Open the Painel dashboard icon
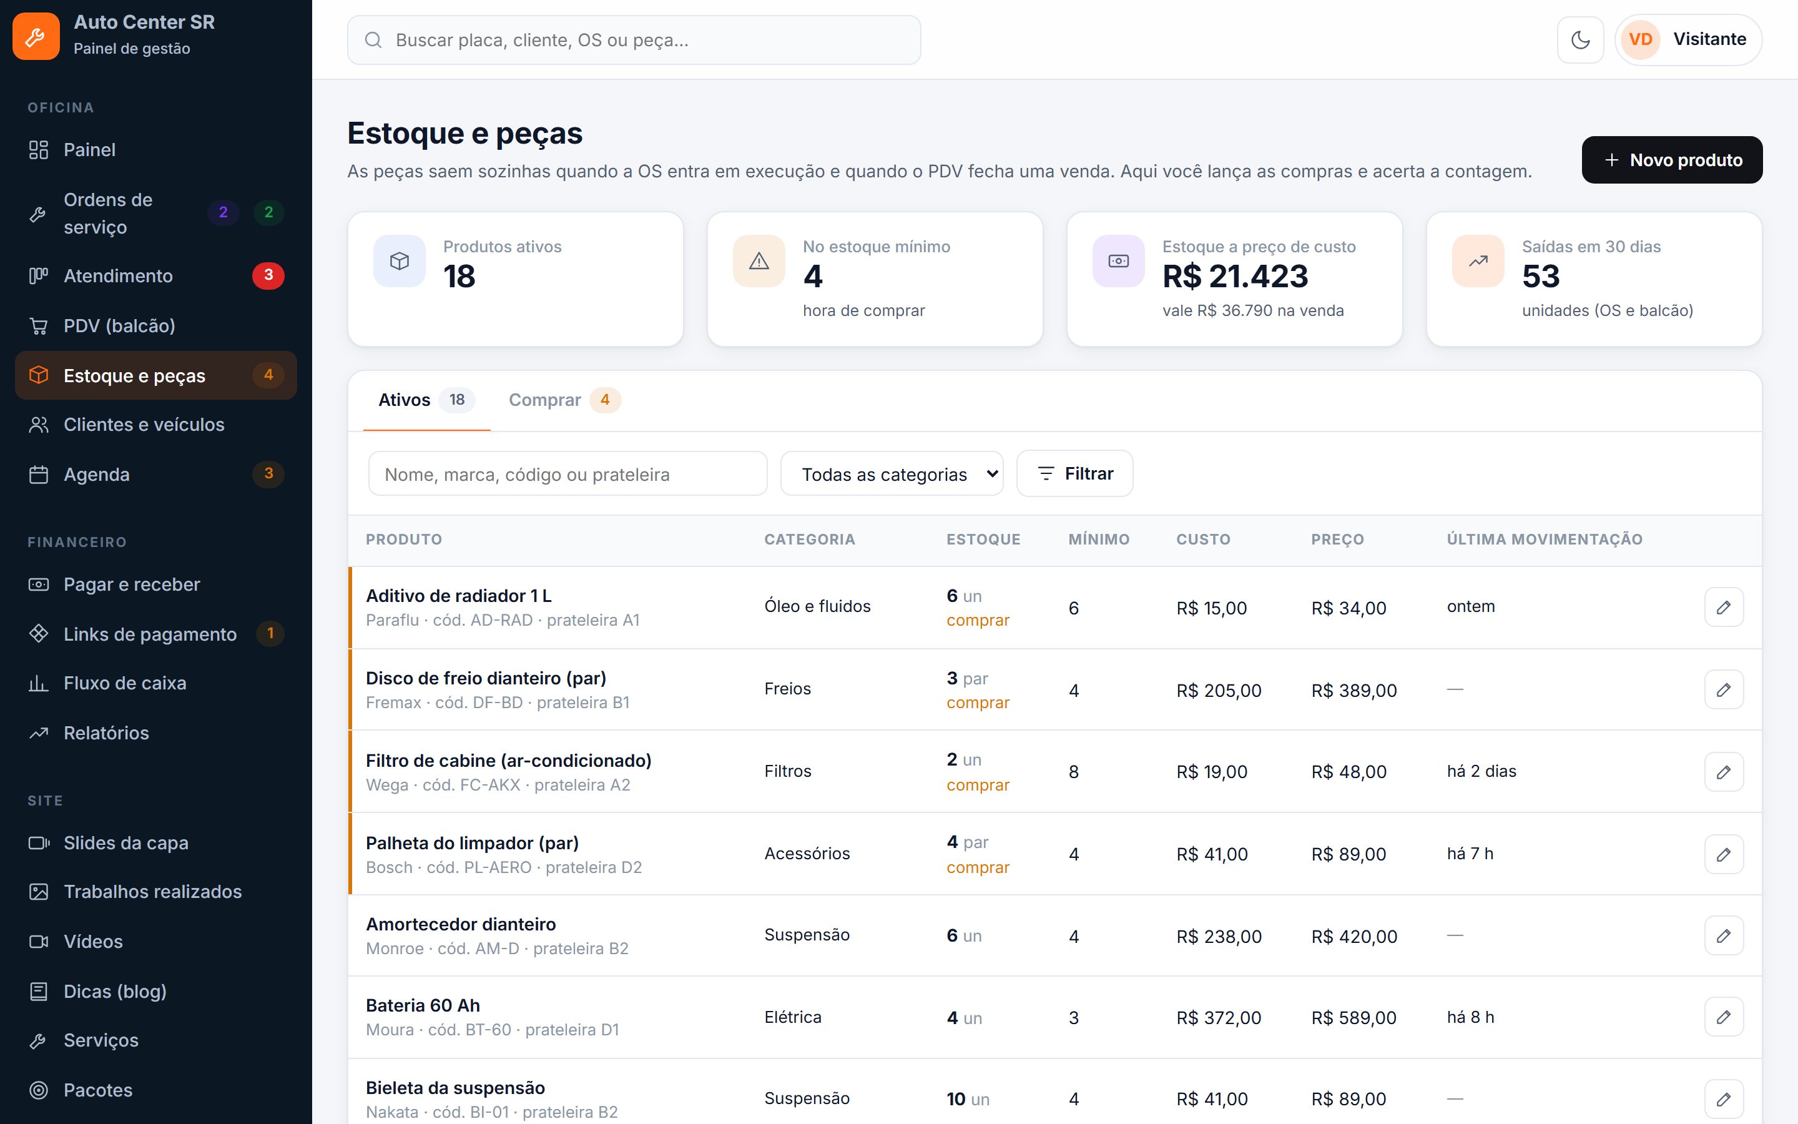 (x=39, y=149)
